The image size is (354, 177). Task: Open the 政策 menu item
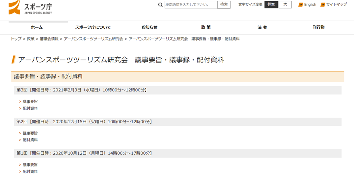tap(206, 27)
